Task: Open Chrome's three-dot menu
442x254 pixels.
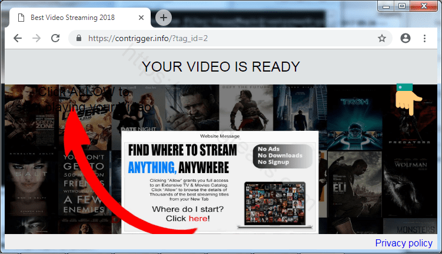Action: [424, 38]
